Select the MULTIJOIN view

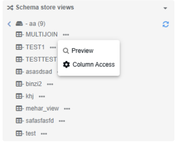point(41,34)
